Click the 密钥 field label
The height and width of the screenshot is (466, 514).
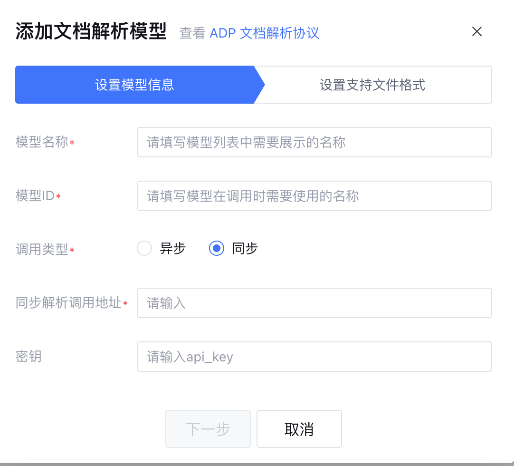29,357
